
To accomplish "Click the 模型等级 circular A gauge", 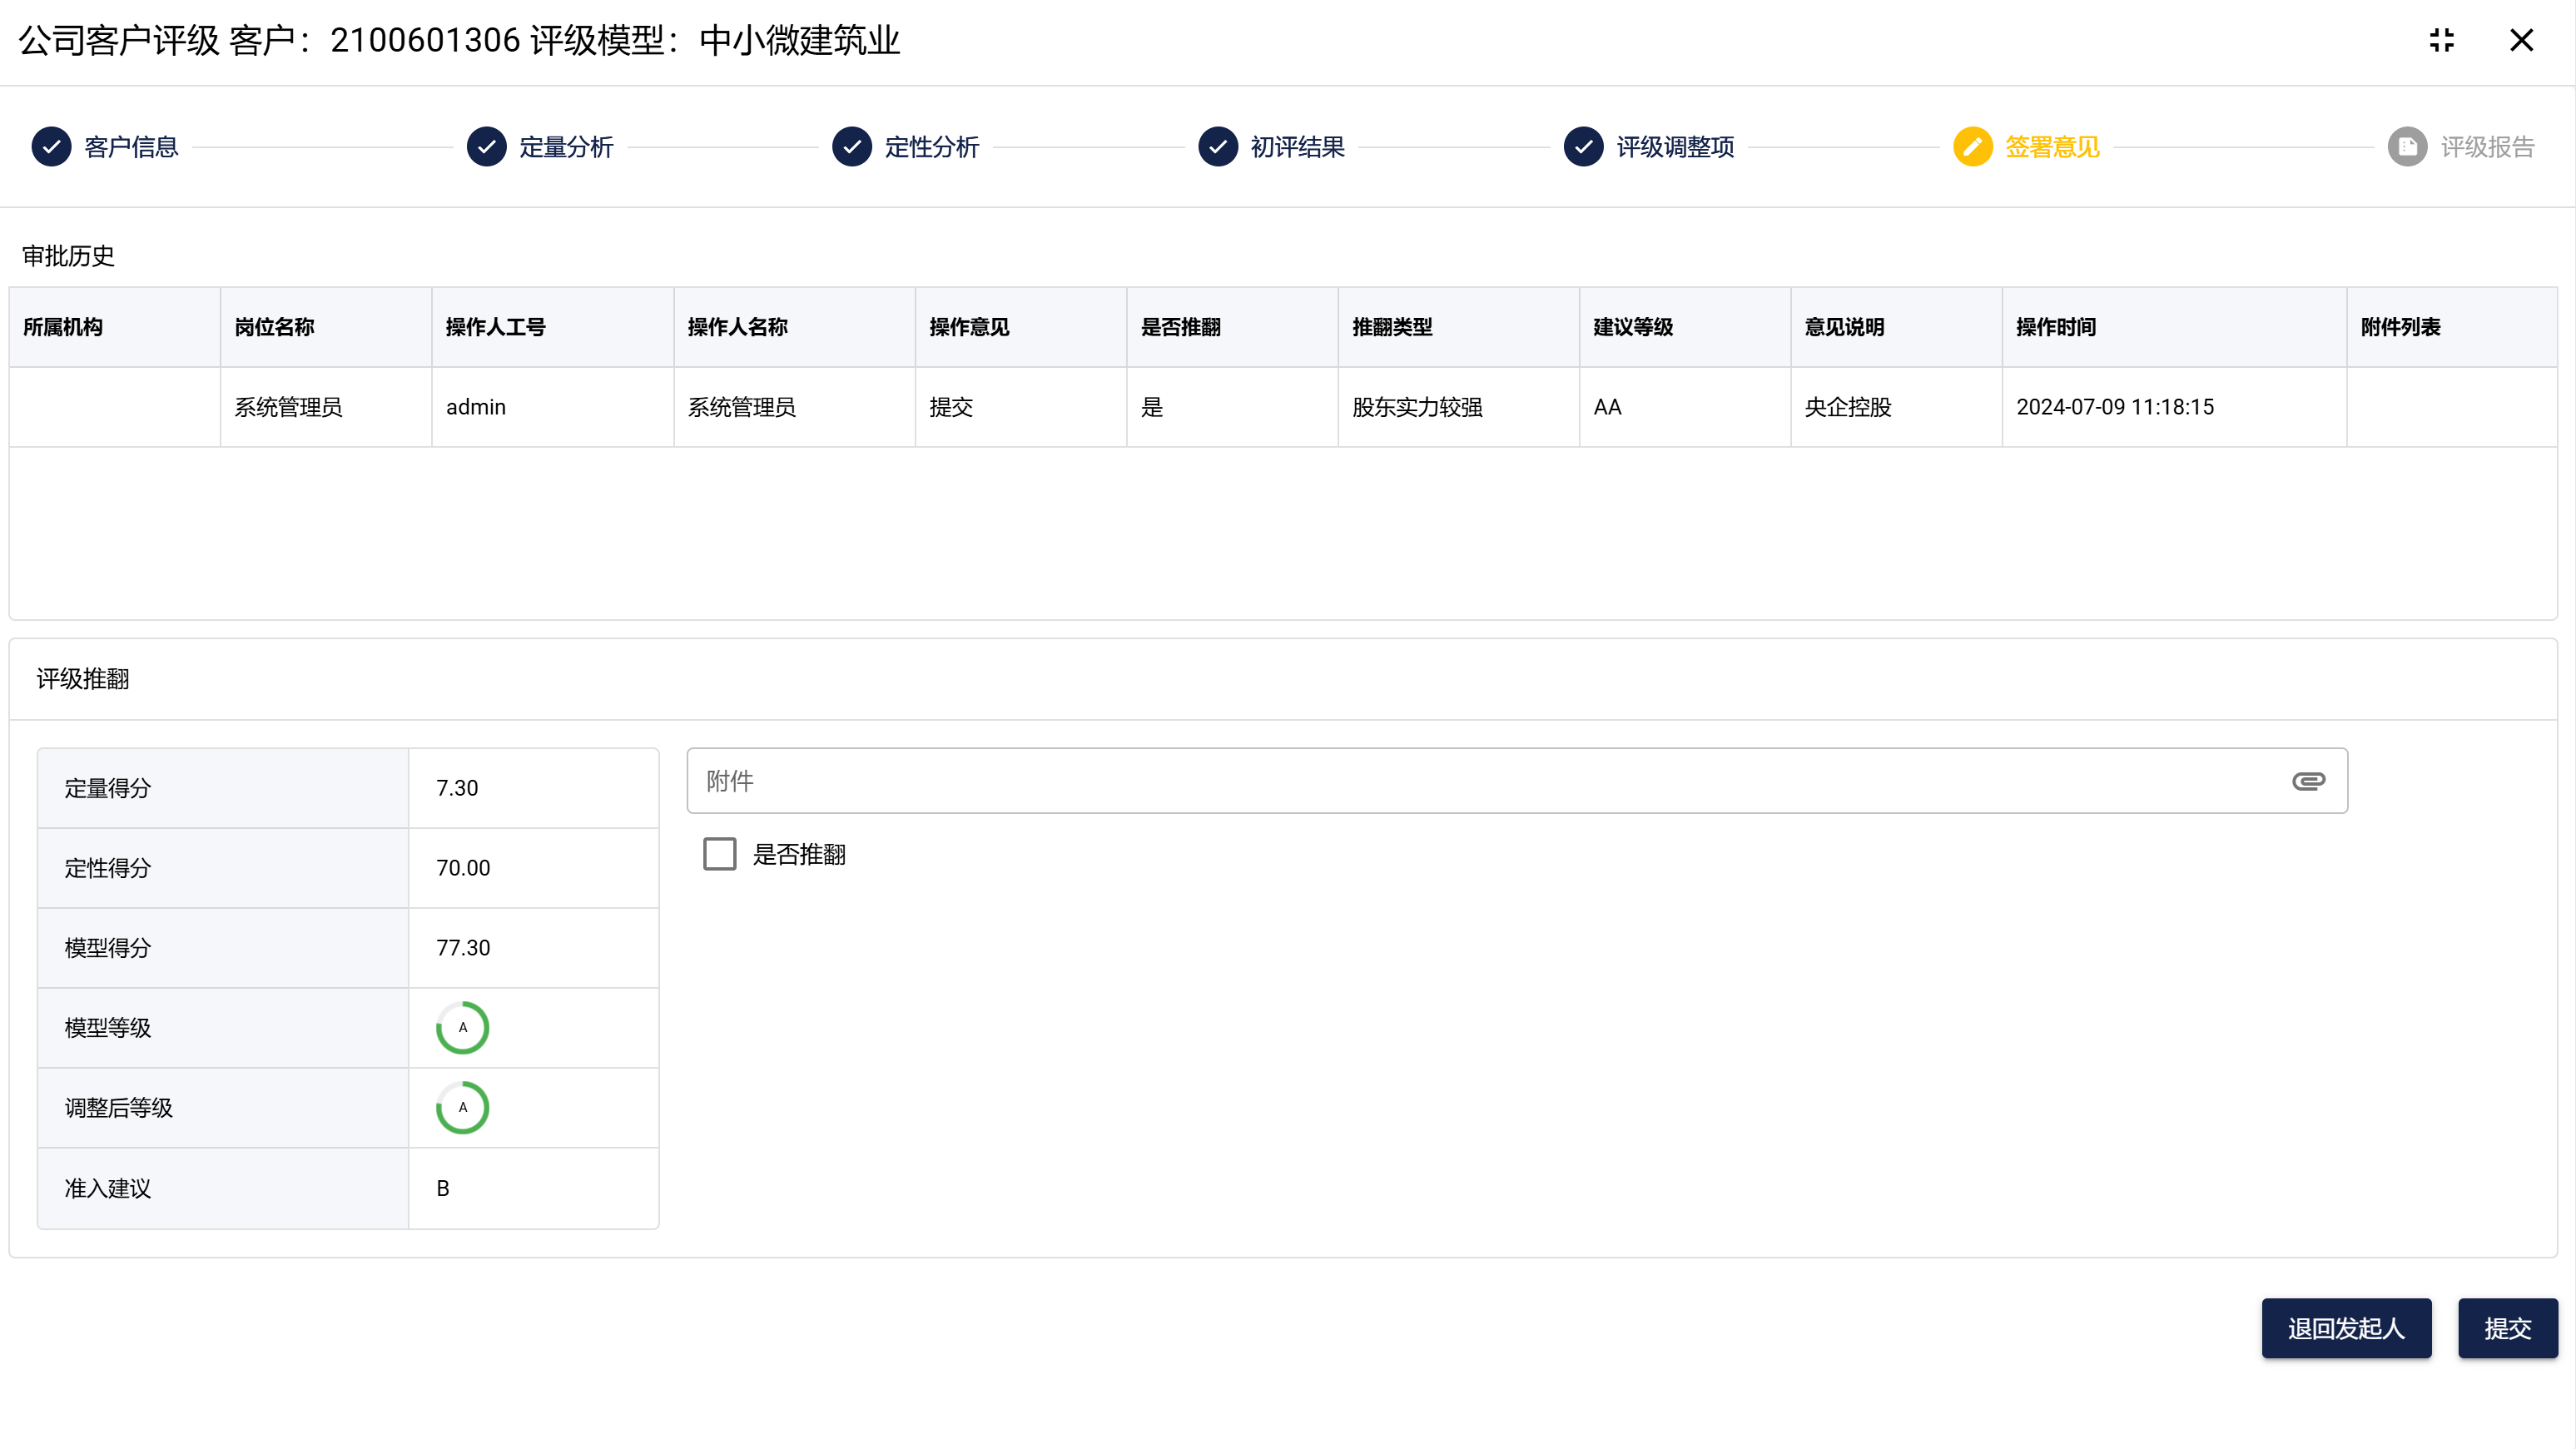I will pyautogui.click(x=462, y=1028).
